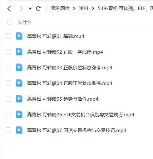Navigate to 我的网盘 in breadcrumb
The height and width of the screenshot is (159, 153).
[60, 8]
